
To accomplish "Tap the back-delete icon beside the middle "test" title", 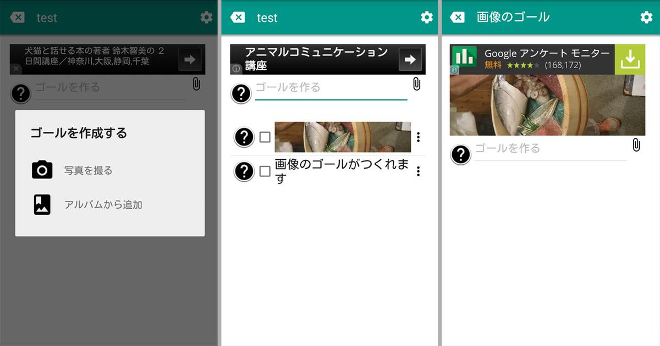I will 238,18.
